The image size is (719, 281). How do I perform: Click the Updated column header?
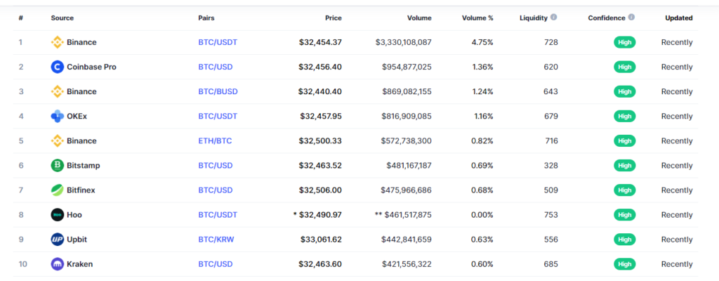pyautogui.click(x=679, y=18)
